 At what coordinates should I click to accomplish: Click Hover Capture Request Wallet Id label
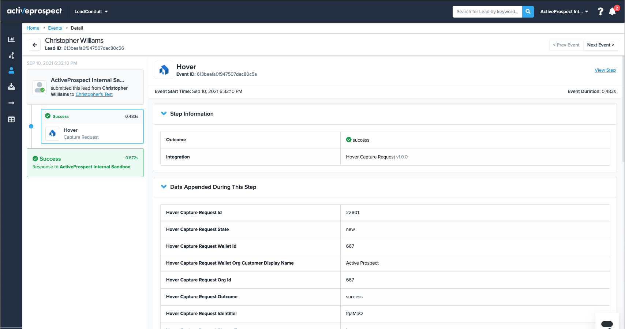pos(201,246)
